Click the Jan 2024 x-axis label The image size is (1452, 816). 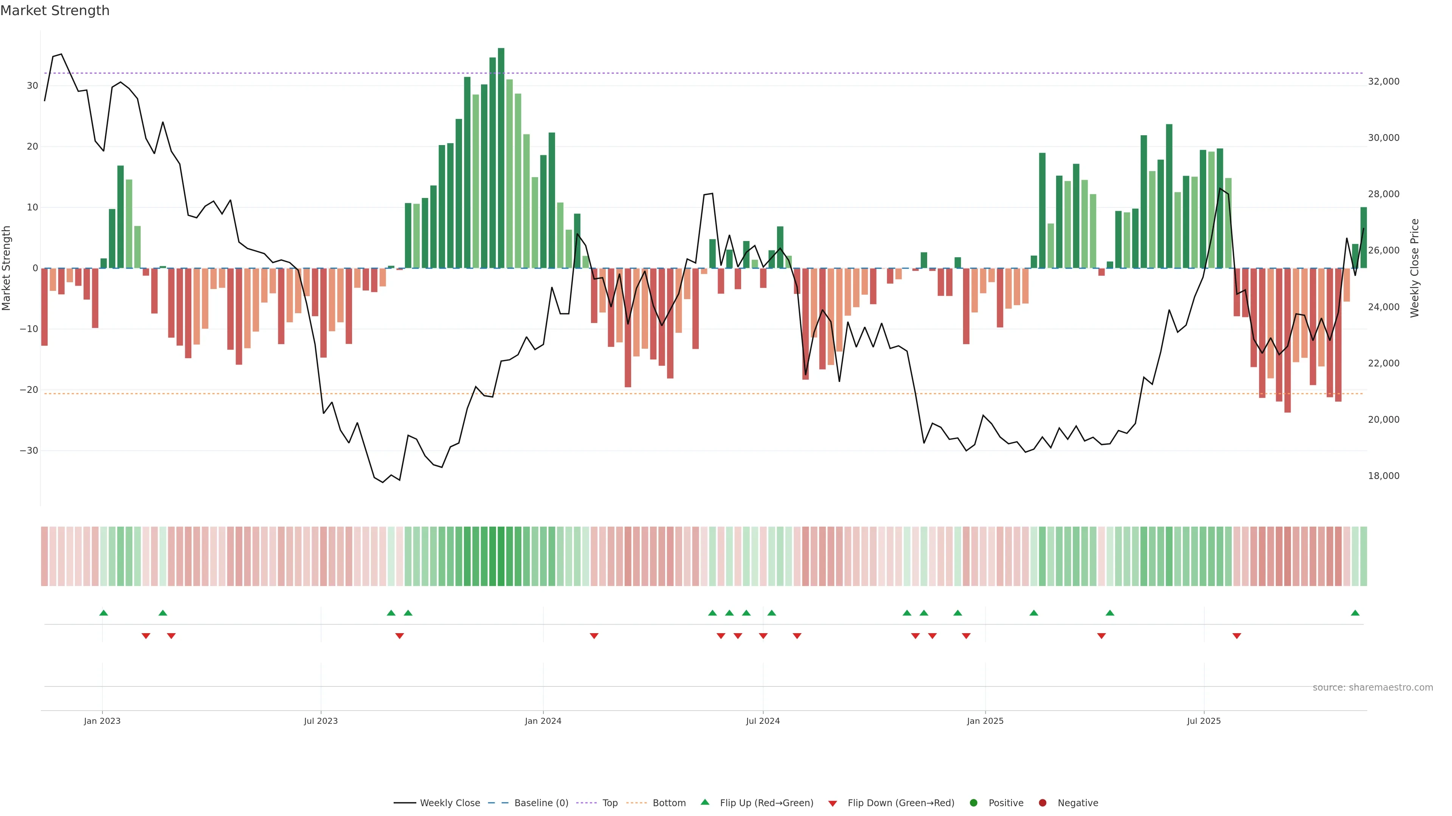click(x=543, y=721)
